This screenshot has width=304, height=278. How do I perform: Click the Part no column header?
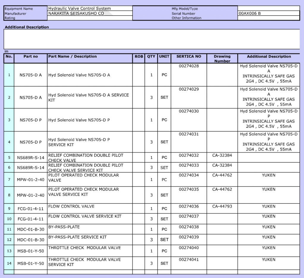(31, 56)
